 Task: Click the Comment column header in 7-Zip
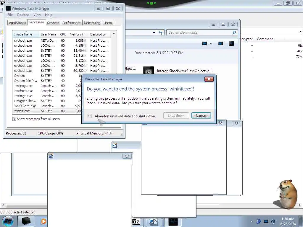tap(265, 39)
